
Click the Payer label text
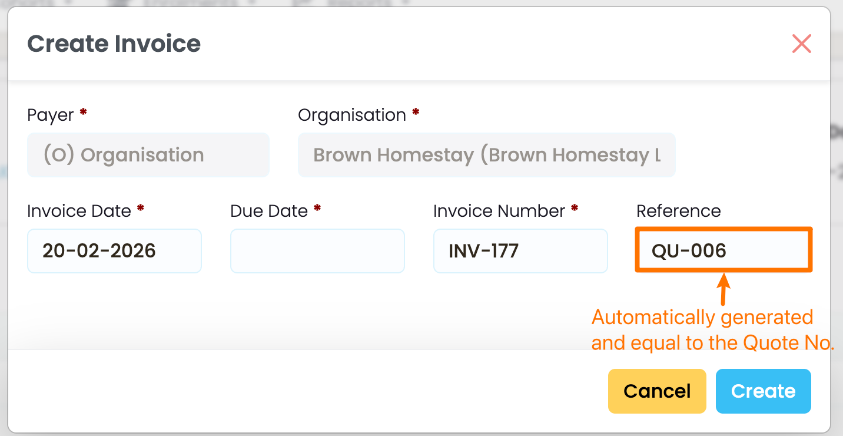tap(51, 115)
